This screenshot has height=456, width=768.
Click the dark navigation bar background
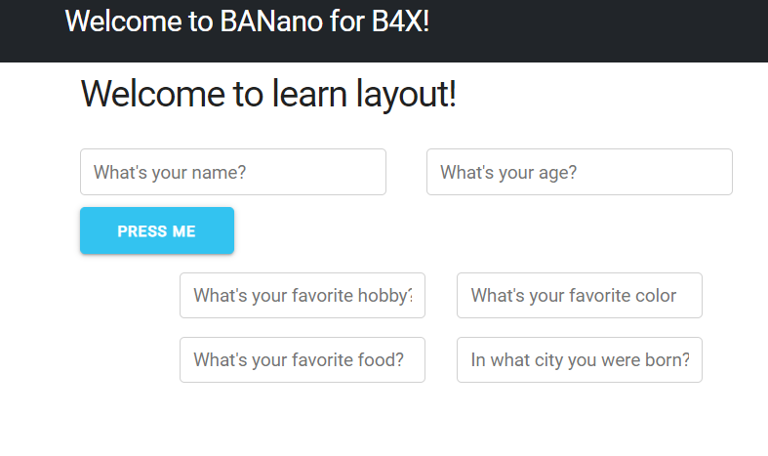(605, 29)
